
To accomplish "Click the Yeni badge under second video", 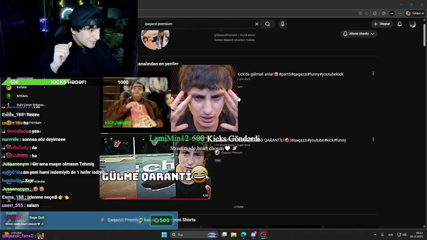I will [x=218, y=160].
